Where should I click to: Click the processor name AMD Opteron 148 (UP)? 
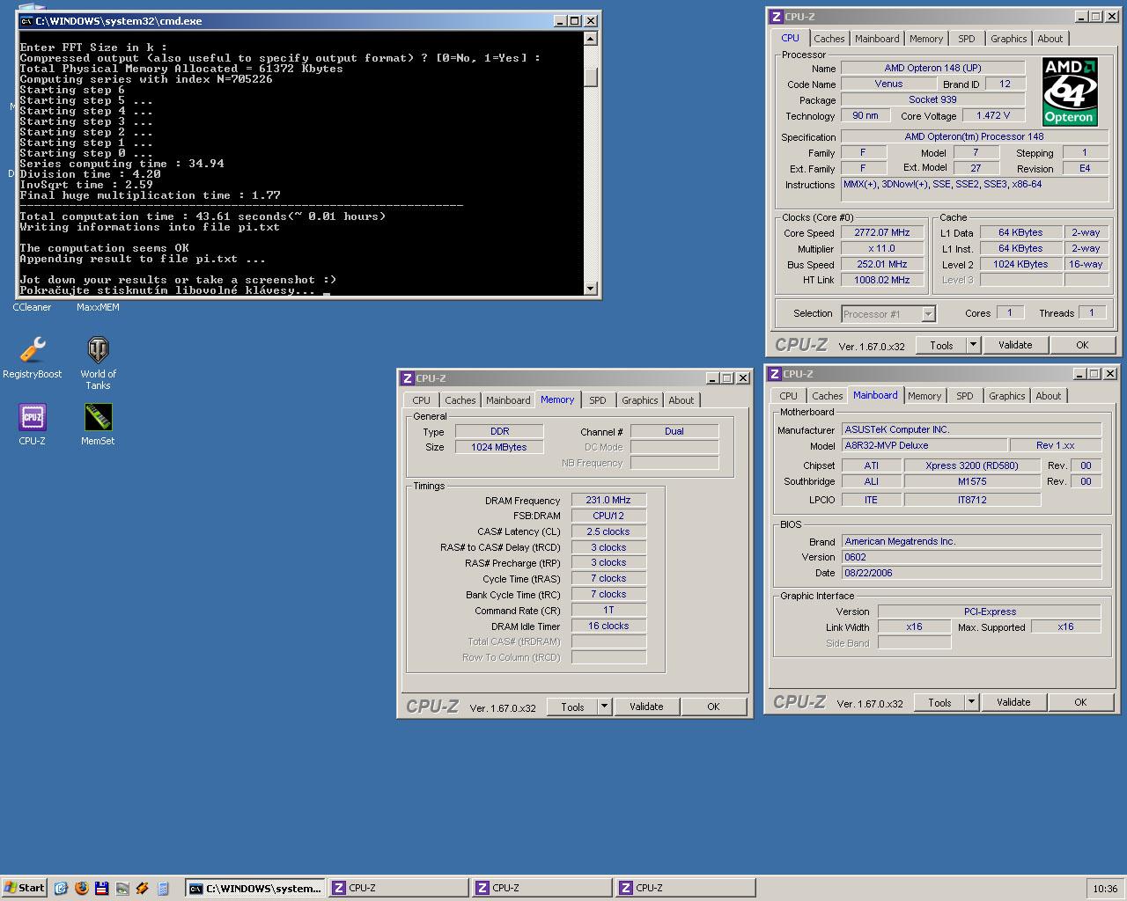(x=932, y=68)
